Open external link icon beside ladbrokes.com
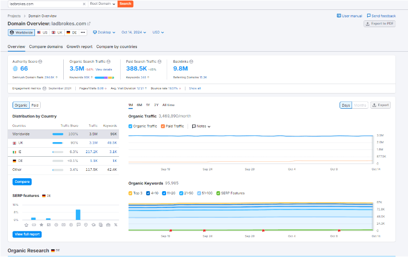This screenshot has width=408, height=257. coord(89,24)
